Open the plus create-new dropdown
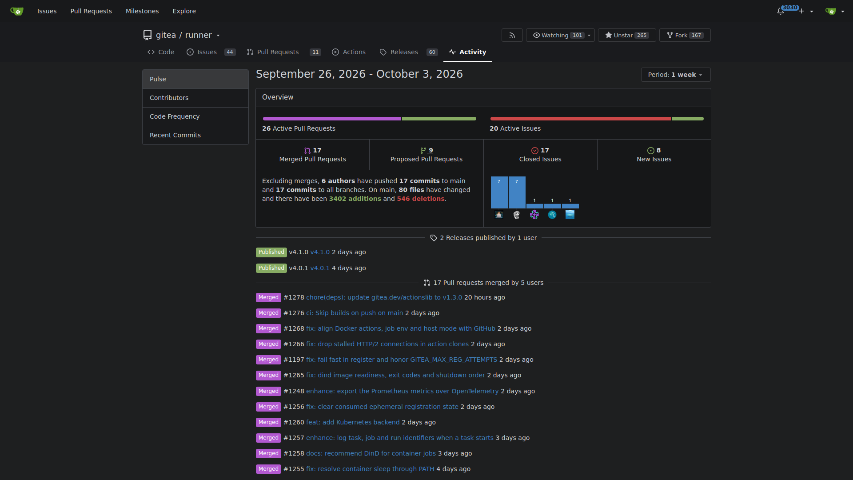The height and width of the screenshot is (480, 853). coord(806,11)
